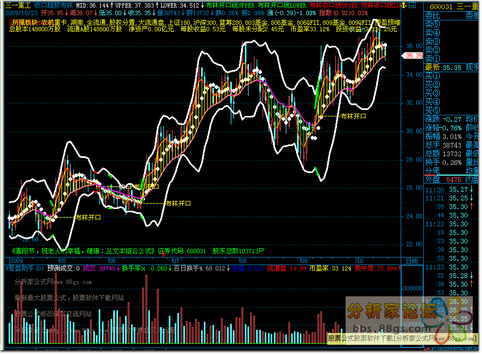This screenshot has height=354, width=482.
Task: Open the 分笔 tick detail tab
Action: (433, 170)
